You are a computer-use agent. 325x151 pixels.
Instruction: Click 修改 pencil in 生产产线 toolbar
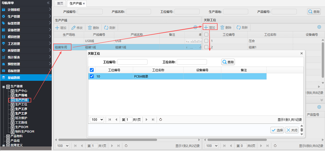(77, 28)
